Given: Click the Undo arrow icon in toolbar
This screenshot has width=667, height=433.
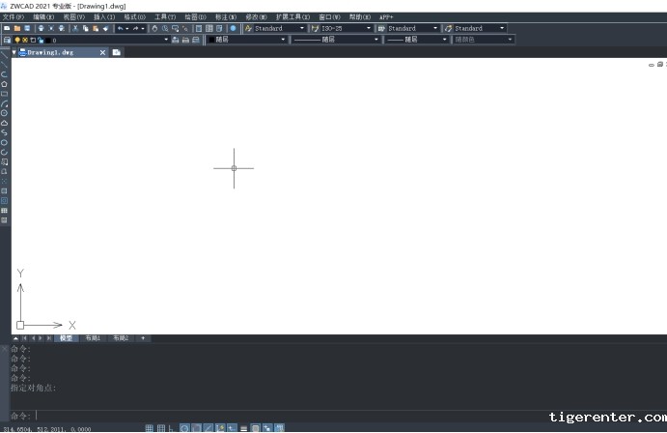Looking at the screenshot, I should coord(120,28).
